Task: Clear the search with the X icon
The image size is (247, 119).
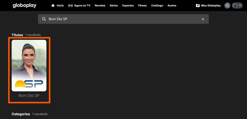Action: coord(203,19)
